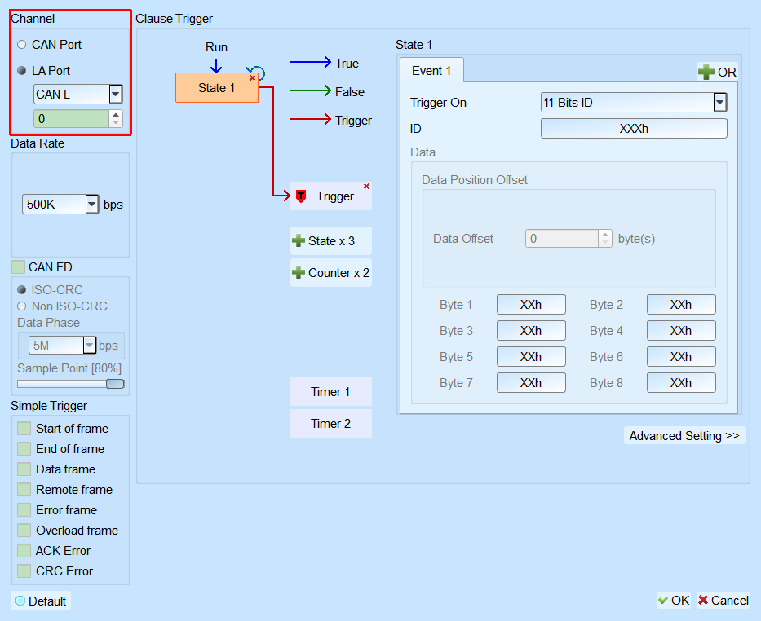Select the CAN Port radio button
Viewport: 761px width, 621px height.
tap(21, 45)
